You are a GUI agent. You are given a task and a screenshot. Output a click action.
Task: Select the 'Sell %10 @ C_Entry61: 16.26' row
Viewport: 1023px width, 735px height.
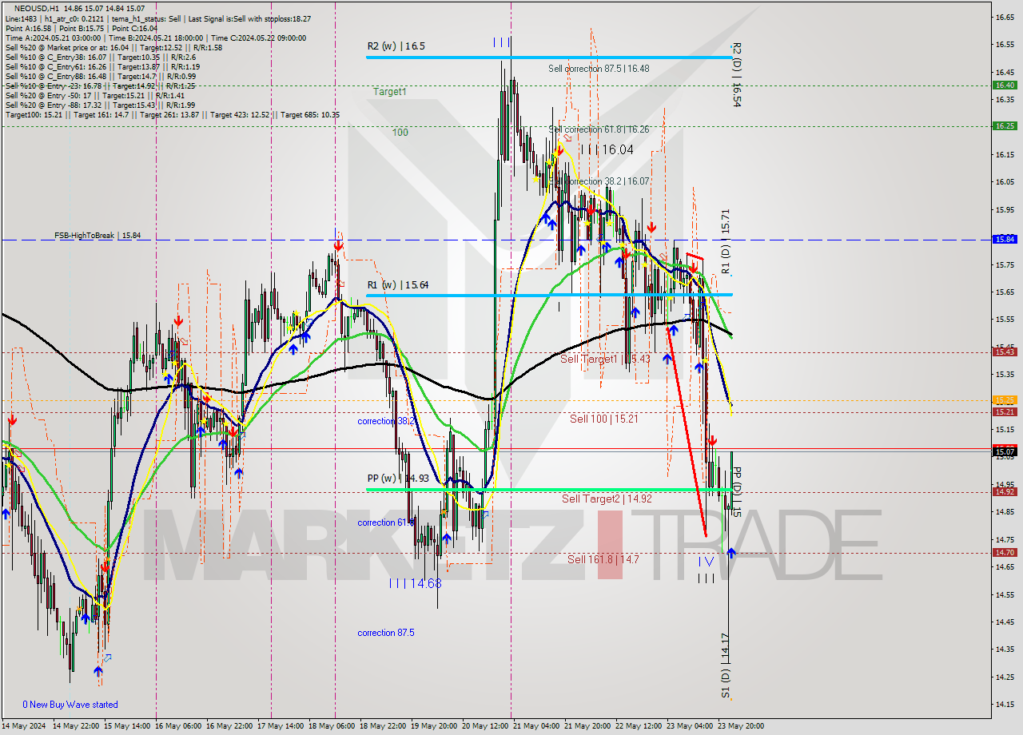point(102,66)
